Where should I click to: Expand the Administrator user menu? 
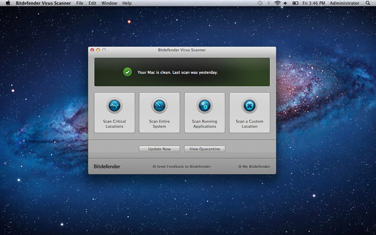click(344, 3)
